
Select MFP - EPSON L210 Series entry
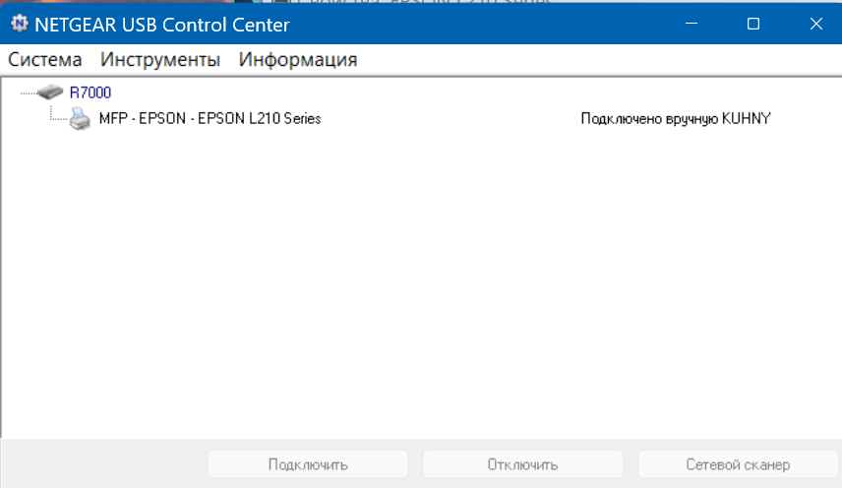210,119
